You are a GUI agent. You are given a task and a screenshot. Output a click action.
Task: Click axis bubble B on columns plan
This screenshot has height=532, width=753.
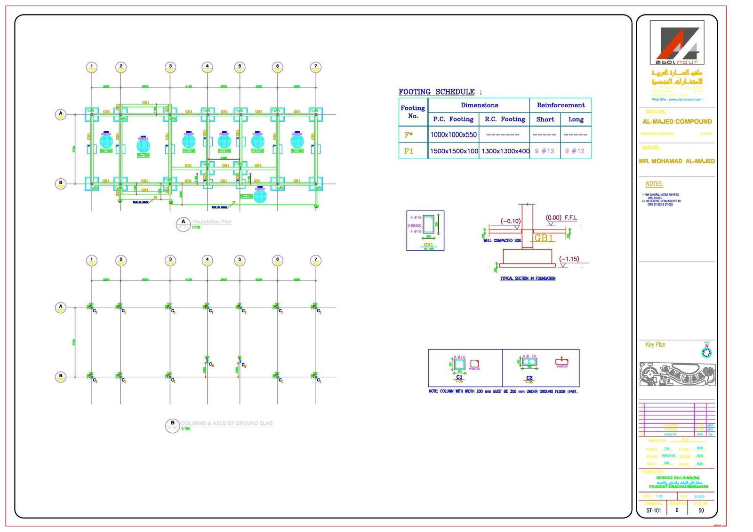(x=61, y=376)
